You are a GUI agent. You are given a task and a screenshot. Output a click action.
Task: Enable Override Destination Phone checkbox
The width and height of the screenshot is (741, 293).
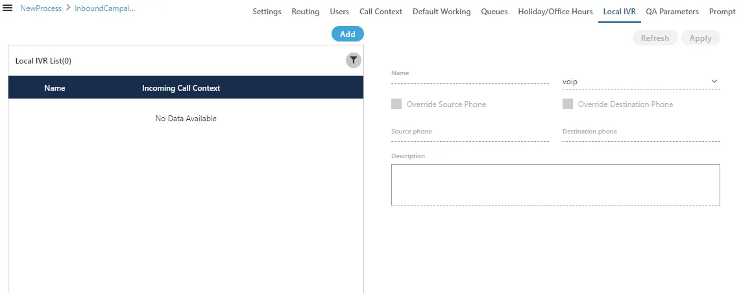coord(568,104)
